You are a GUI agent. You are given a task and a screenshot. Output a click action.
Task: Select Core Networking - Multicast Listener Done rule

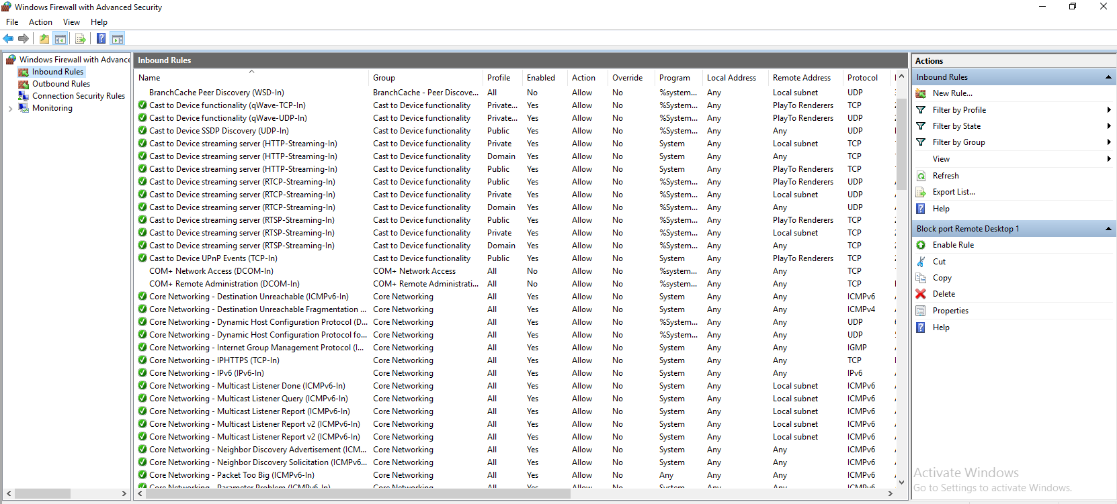tap(247, 386)
